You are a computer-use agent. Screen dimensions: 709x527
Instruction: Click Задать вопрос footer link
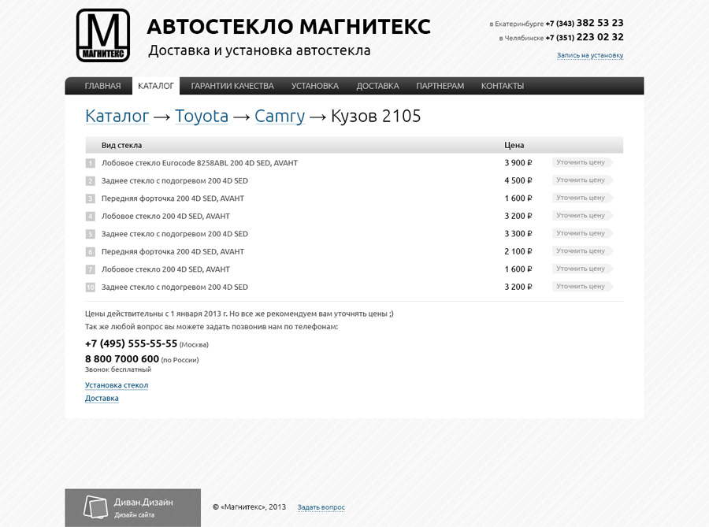[x=321, y=507]
